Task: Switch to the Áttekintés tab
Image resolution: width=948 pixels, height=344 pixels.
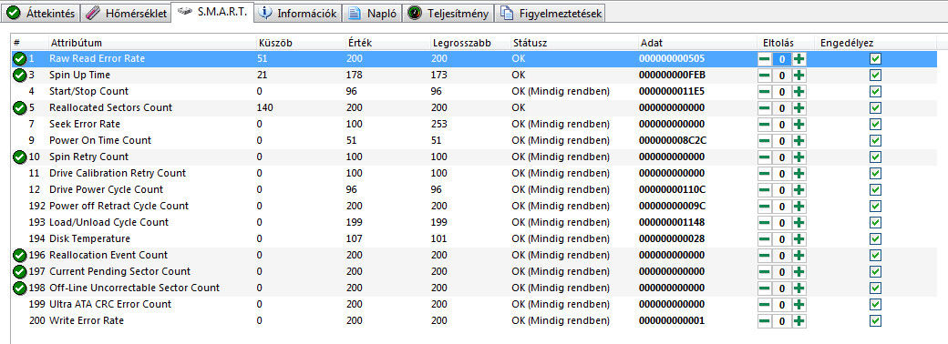Action: 40,13
